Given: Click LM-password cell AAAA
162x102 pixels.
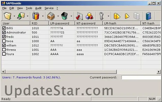Looking at the screenshot, I should tap(54, 54).
